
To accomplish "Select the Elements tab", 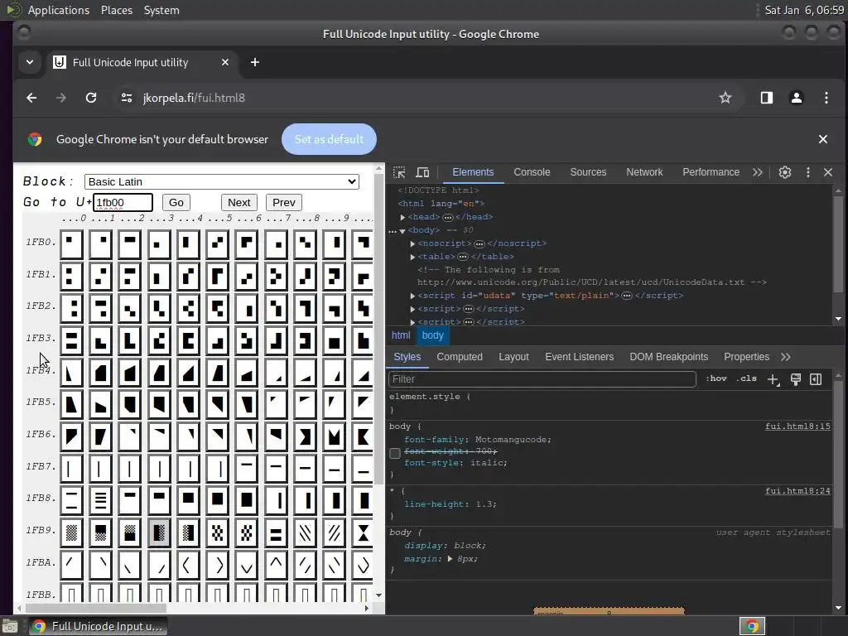I will (x=473, y=172).
